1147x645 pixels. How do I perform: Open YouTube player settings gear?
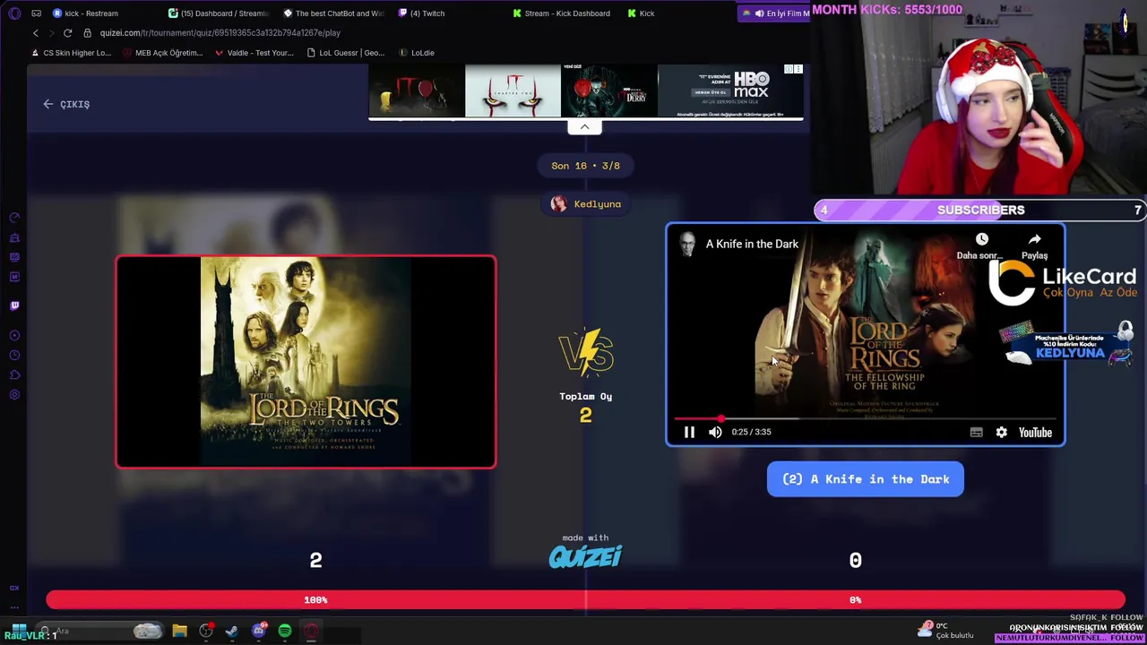point(1001,432)
